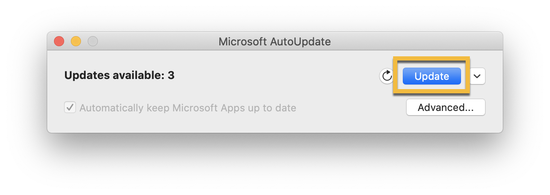
Task: Click the Microsoft AutoUpdate title text
Action: [x=275, y=42]
